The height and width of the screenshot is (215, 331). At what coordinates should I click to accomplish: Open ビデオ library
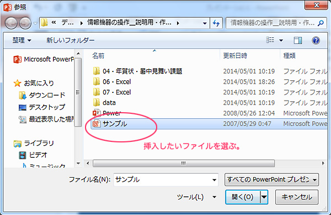33,155
